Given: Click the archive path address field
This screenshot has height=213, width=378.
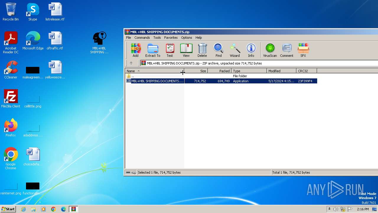Looking at the screenshot, I should 259,63.
